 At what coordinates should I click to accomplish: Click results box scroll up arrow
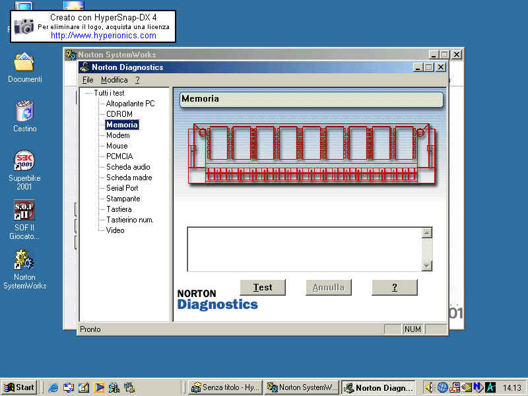click(427, 233)
